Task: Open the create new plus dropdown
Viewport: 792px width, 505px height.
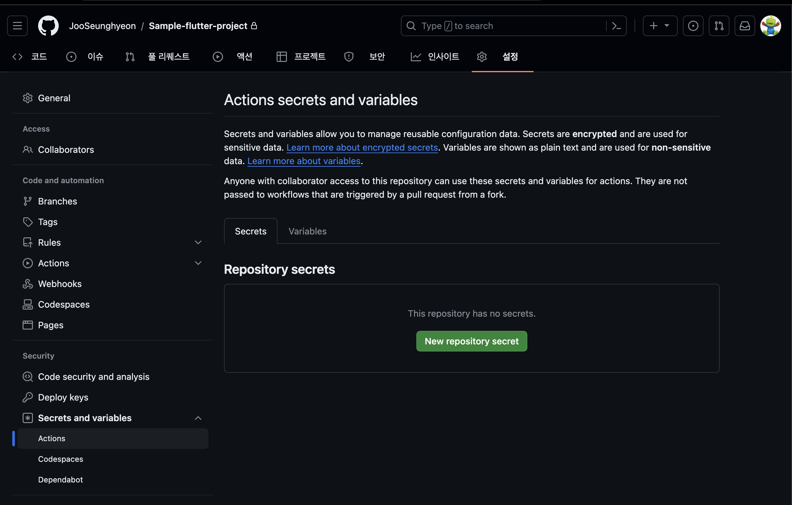Action: (660, 25)
